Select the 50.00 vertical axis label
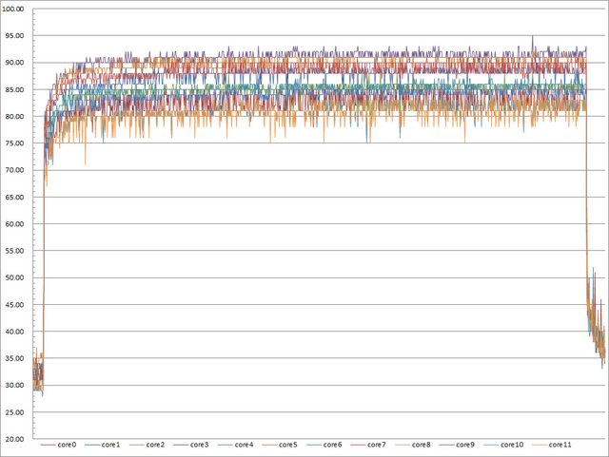Viewport: 609px width, 457px height. pyautogui.click(x=16, y=278)
